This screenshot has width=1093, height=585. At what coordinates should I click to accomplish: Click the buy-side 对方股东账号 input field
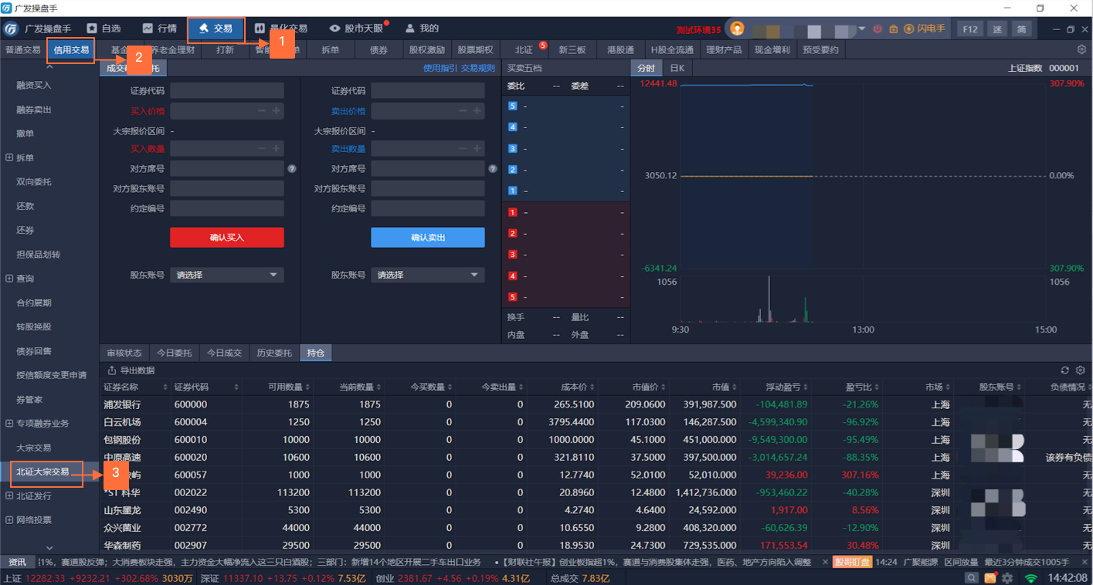point(227,188)
